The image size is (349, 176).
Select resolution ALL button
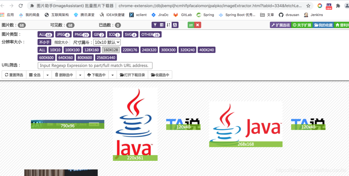42,50
